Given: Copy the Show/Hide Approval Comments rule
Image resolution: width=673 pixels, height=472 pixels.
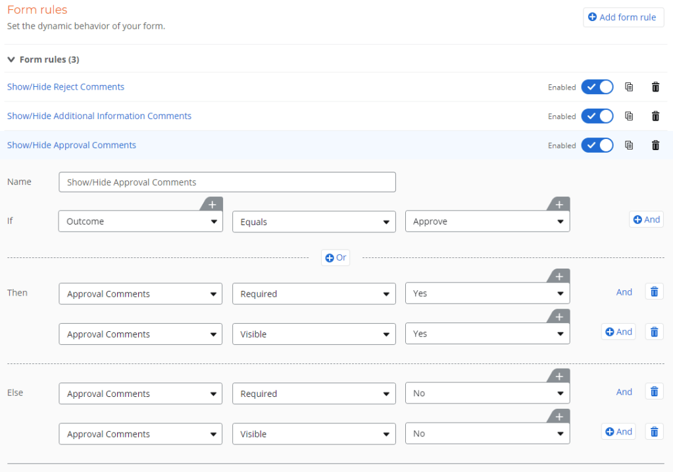Looking at the screenshot, I should point(629,145).
